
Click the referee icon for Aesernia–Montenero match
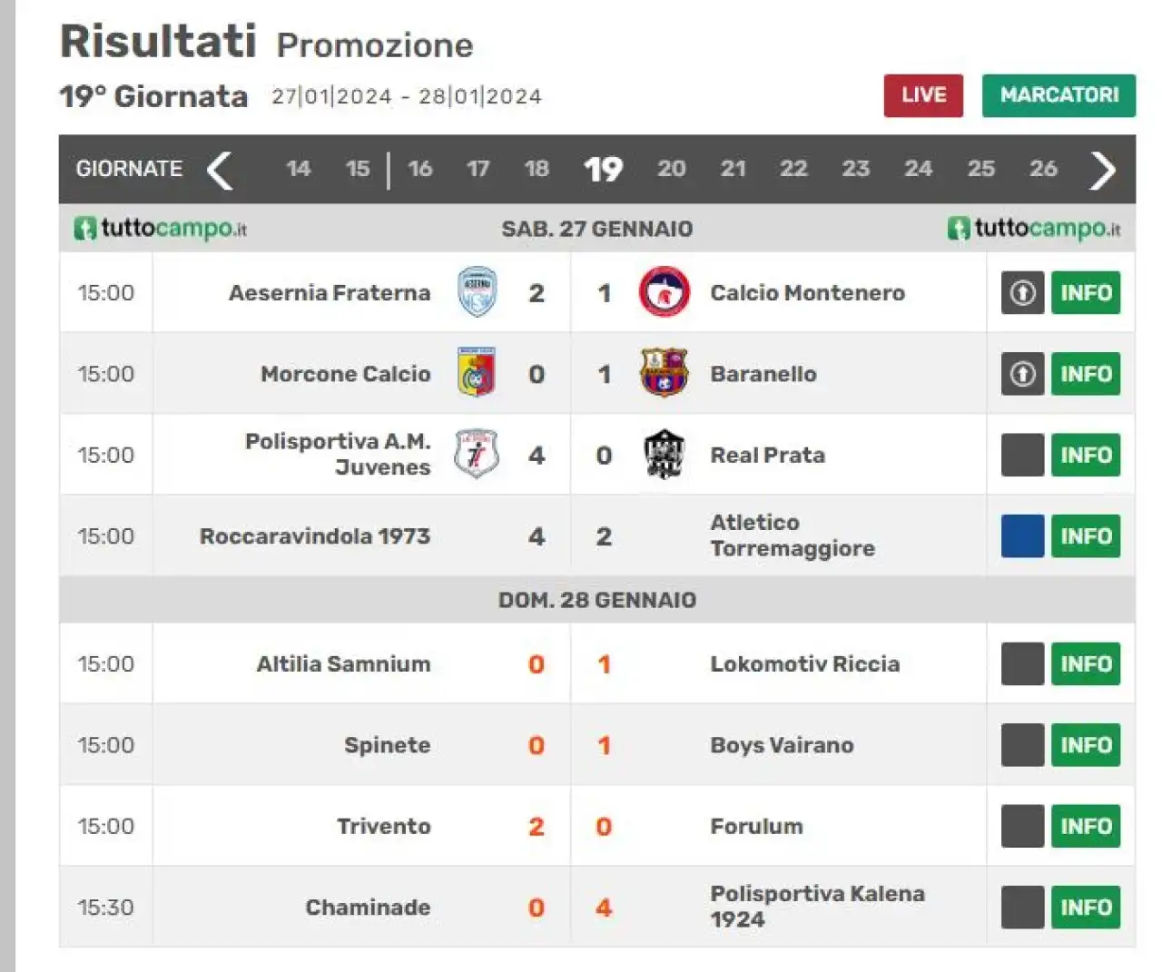pyautogui.click(x=1023, y=292)
